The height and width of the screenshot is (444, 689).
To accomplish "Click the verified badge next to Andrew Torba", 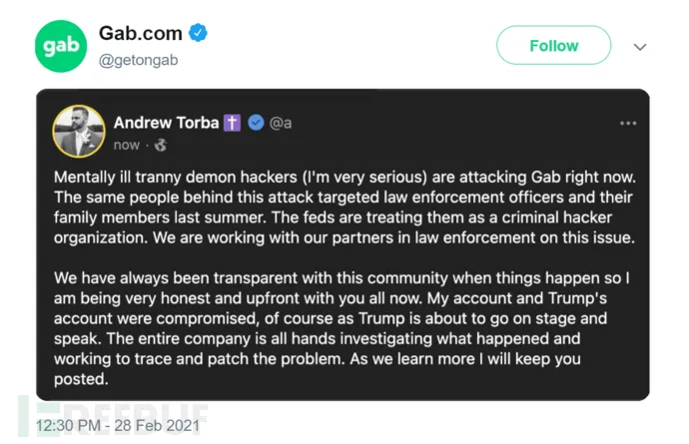I will click(256, 123).
